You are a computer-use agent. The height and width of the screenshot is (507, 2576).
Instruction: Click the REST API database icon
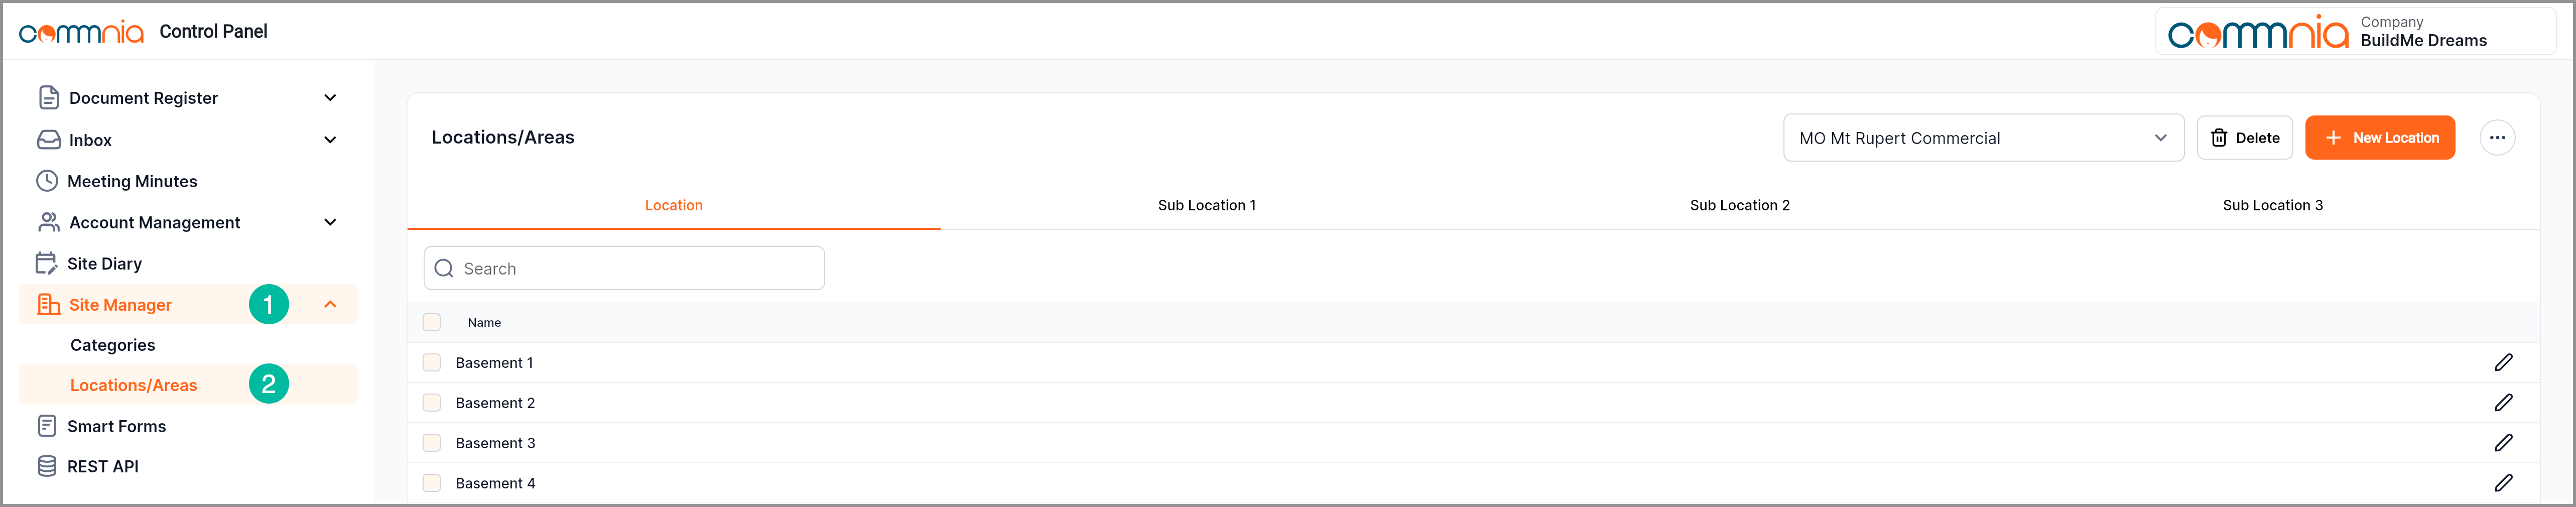click(47, 466)
